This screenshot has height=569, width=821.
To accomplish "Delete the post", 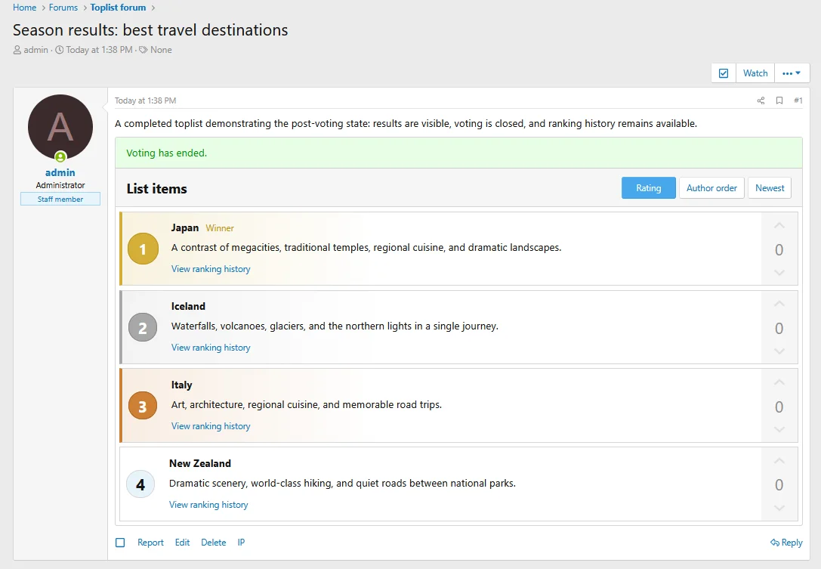I will pos(214,543).
